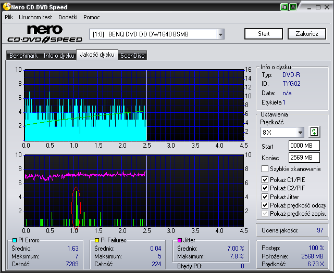Viewport: 334px width, 273px height.
Task: Click the Ocena jakości value 97
Action: click(x=320, y=230)
